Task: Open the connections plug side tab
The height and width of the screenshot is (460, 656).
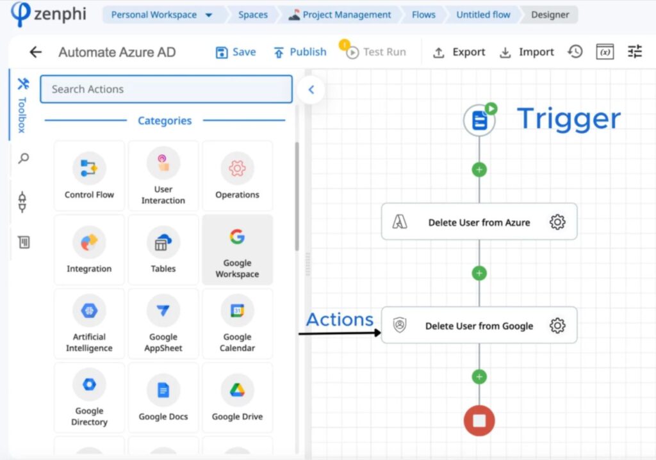Action: point(22,202)
